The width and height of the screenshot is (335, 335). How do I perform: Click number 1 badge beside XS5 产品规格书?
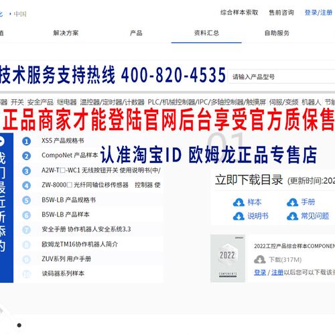point(27,141)
